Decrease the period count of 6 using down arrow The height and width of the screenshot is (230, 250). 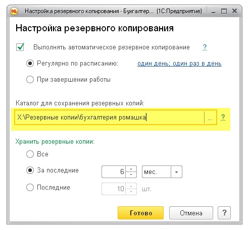coord(131,175)
